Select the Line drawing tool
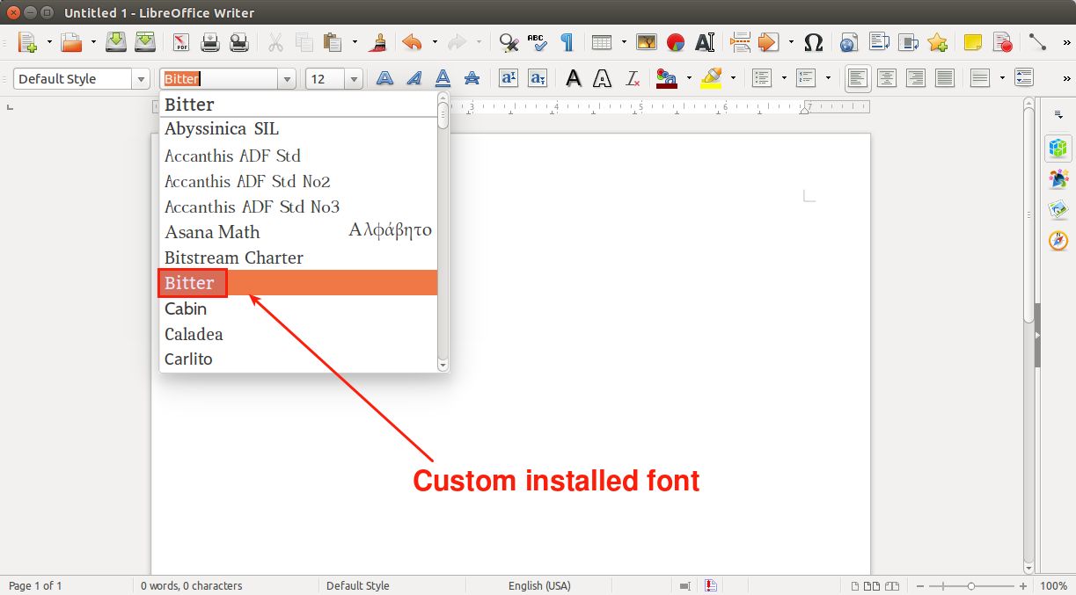This screenshot has width=1076, height=595. 1037,42
